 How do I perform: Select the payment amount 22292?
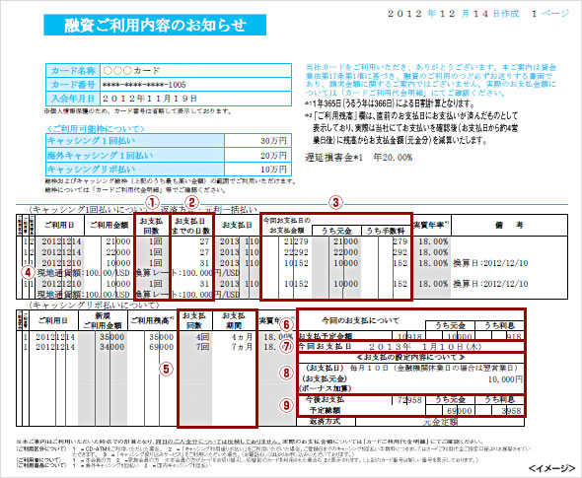tap(296, 252)
